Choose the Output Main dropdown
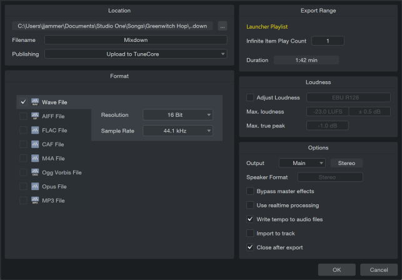 pyautogui.click(x=302, y=163)
